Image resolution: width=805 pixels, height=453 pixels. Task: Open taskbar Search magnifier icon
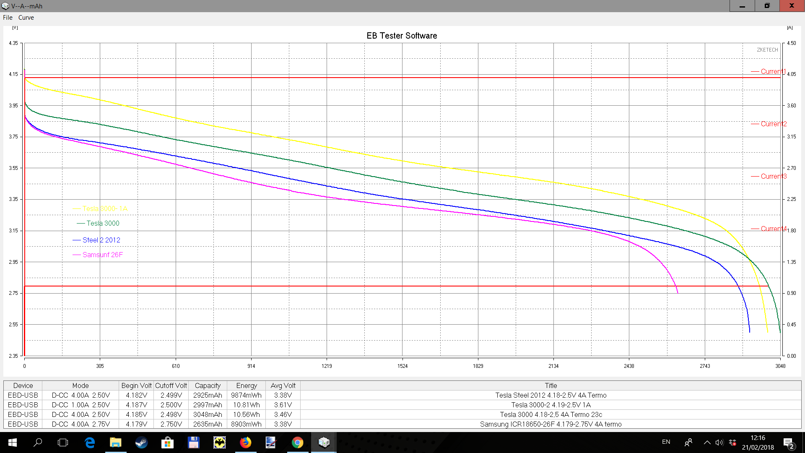(x=38, y=443)
